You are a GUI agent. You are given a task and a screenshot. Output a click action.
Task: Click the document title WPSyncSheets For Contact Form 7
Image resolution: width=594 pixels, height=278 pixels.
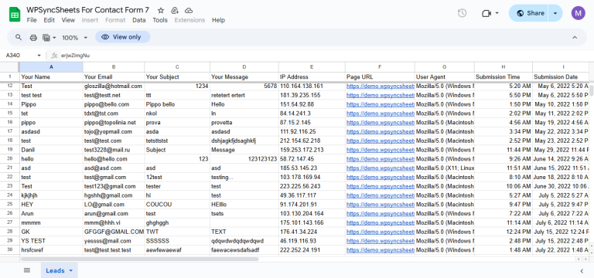pos(88,10)
